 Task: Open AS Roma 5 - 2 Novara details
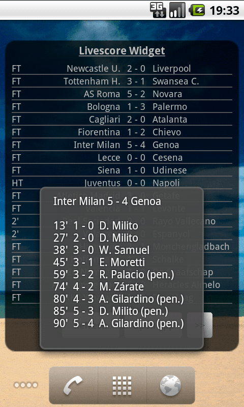click(x=122, y=94)
